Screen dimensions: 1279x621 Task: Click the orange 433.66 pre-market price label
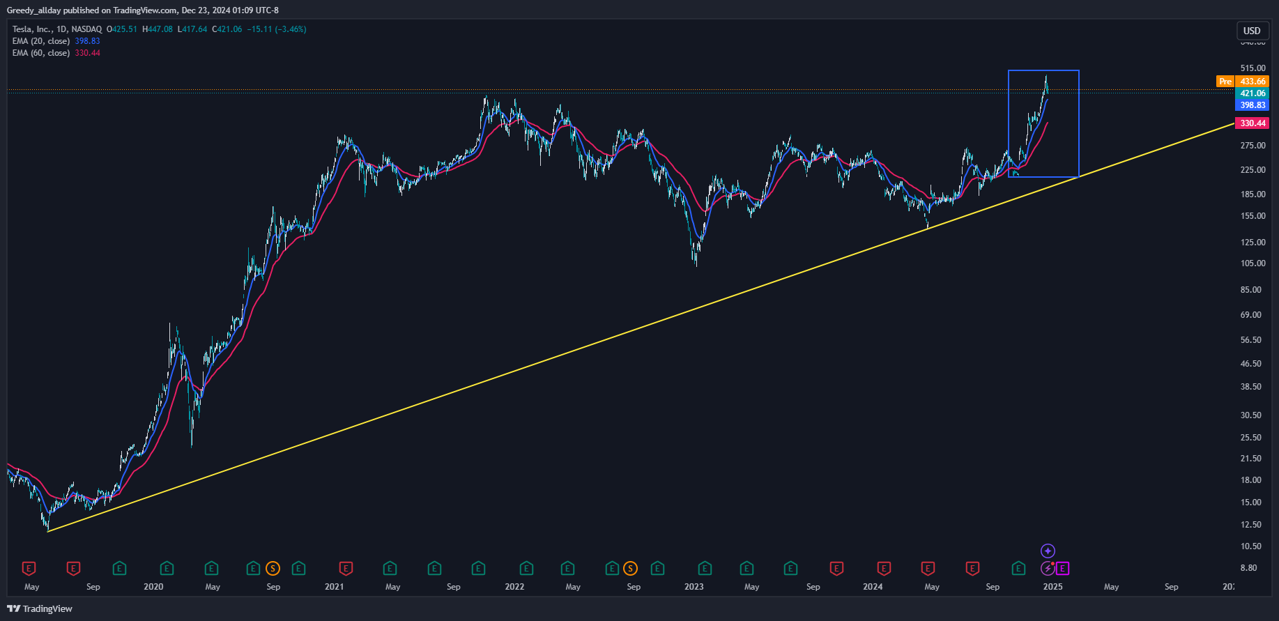tap(1253, 82)
